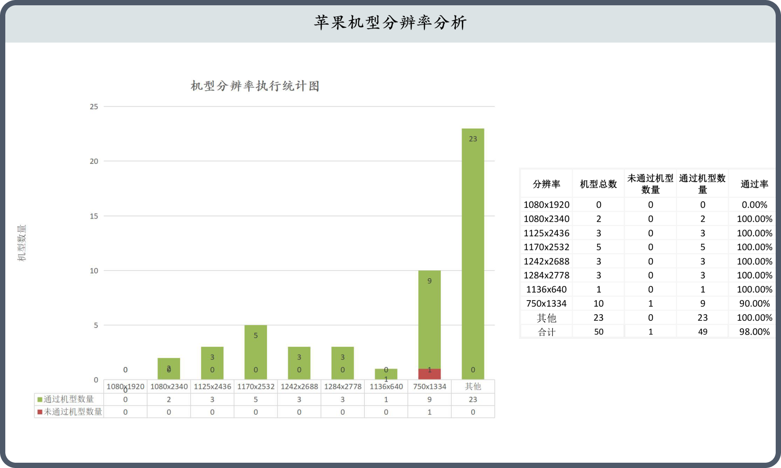
Task: Select the chart title 机型分辨率执行统计图
Action: pyautogui.click(x=255, y=86)
